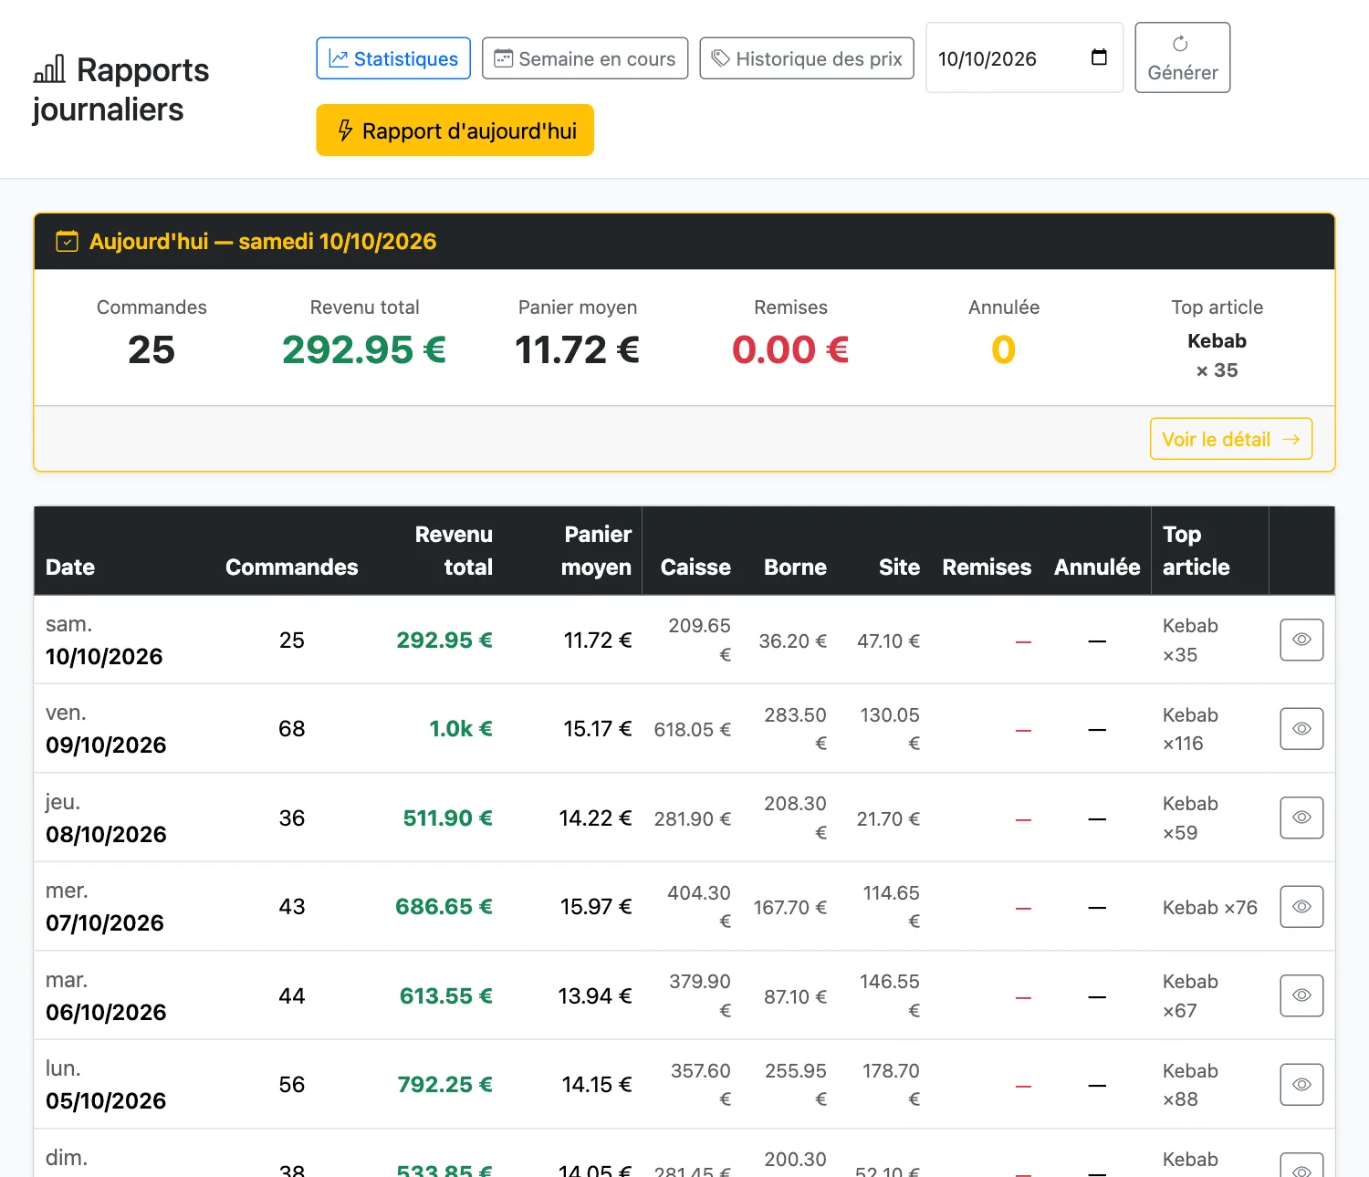Viewport: 1369px width, 1177px height.
Task: Click the Top article column header
Action: tap(1196, 551)
